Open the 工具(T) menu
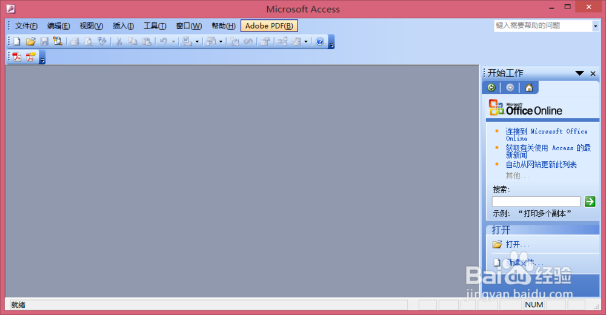606x315 pixels. (155, 26)
